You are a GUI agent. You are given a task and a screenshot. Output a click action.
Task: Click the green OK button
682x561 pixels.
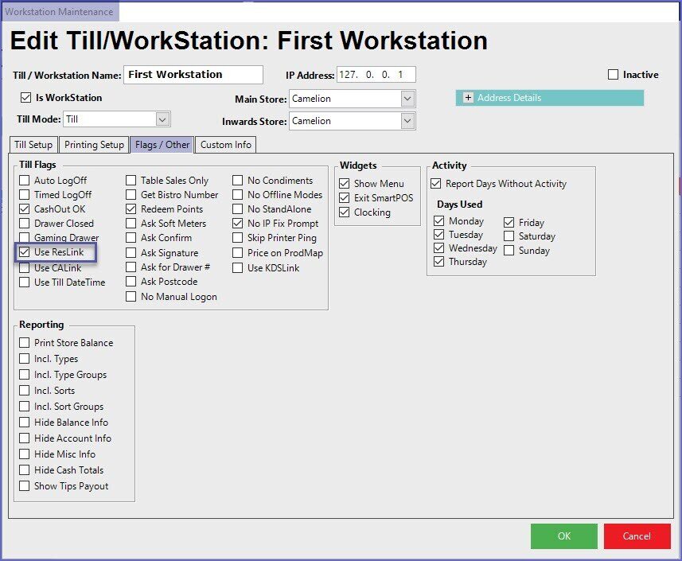click(563, 536)
